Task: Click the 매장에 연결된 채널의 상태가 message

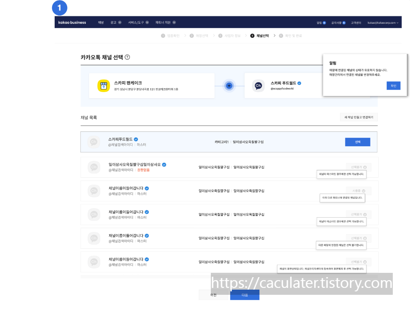Action: [358, 70]
